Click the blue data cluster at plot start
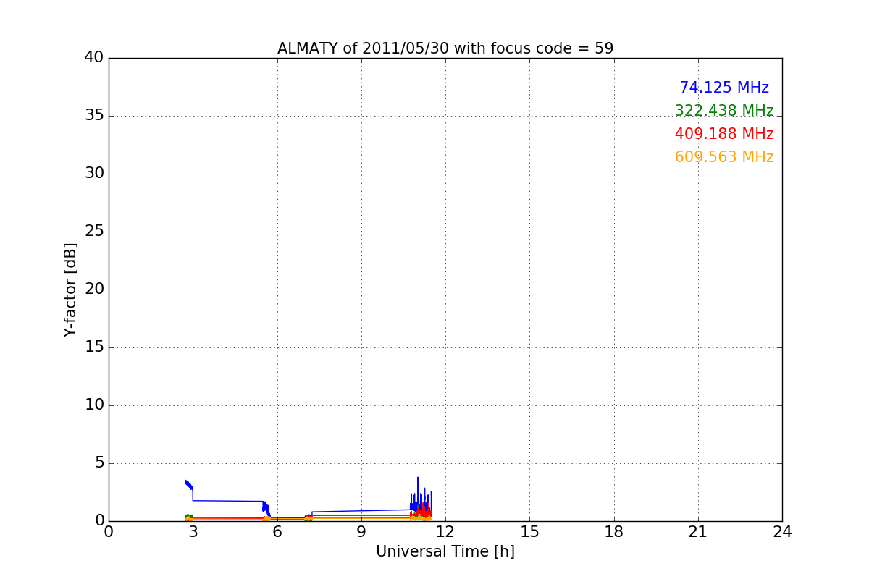869x579 pixels. (x=189, y=485)
